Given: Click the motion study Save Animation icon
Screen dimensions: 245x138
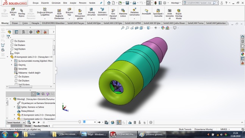Looking at the screenshot, I should [x=106, y=122].
